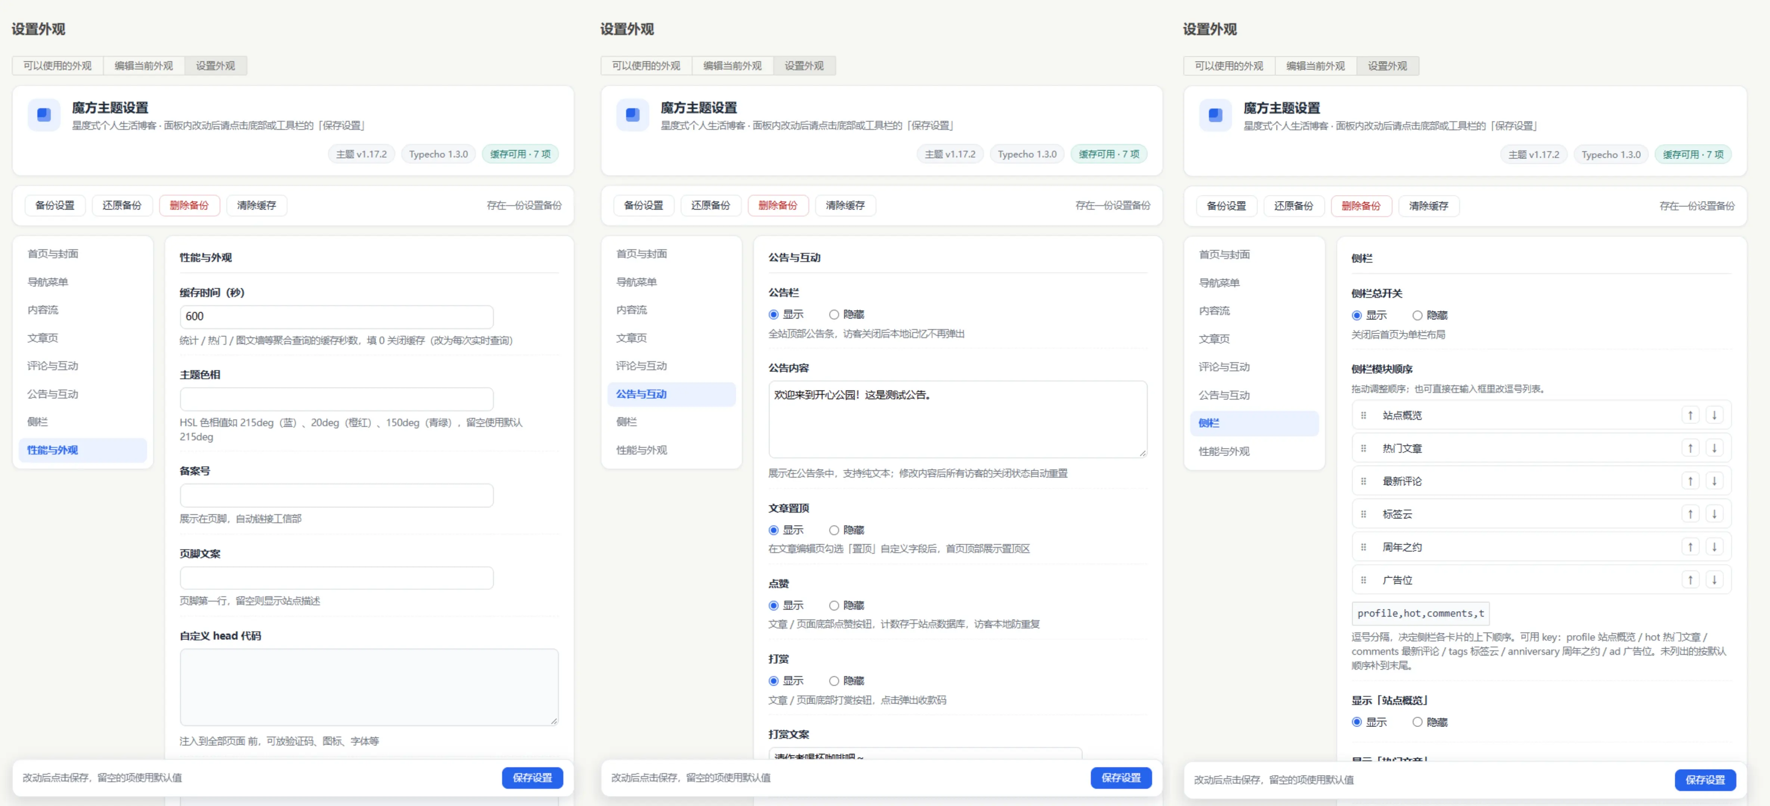This screenshot has width=1770, height=806.
Task: Click 备份设置 button in the middle panel
Action: [643, 205]
